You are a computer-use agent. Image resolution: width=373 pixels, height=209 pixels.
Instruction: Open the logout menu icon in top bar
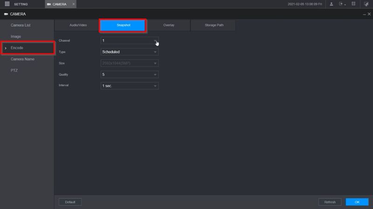click(x=342, y=4)
